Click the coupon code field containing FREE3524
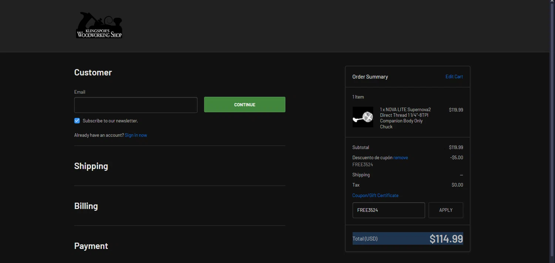This screenshot has width=555, height=263. (x=388, y=210)
